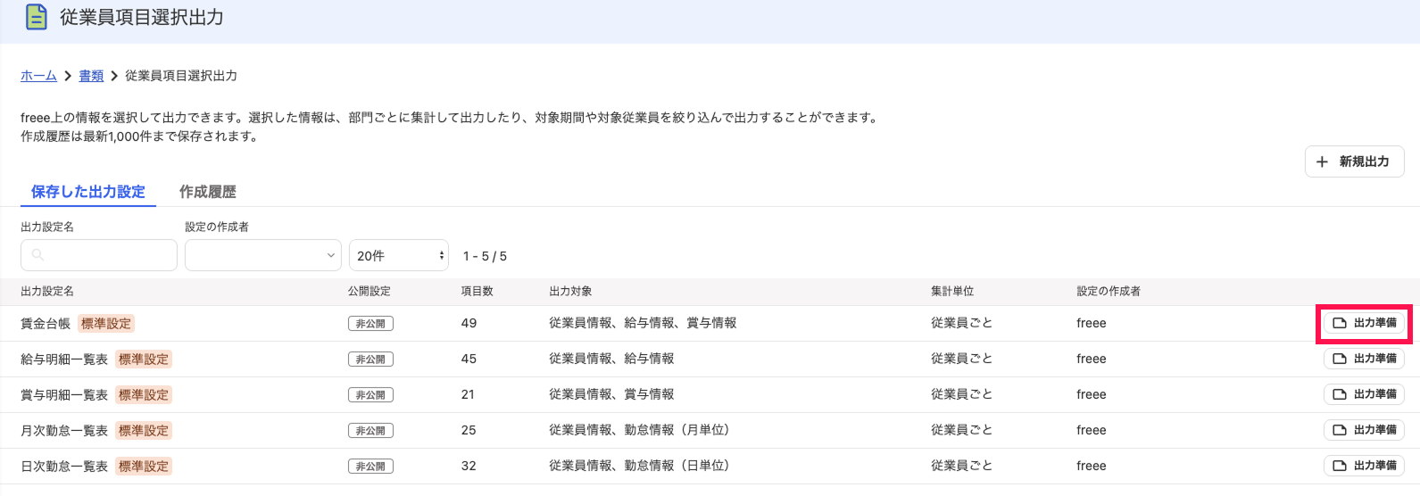Click the 公開設定 column header
Screen dimensions: 1420x496
pos(370,292)
